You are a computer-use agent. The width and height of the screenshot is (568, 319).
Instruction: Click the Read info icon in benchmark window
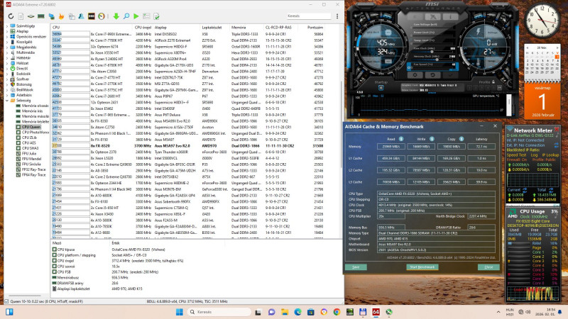[401, 139]
